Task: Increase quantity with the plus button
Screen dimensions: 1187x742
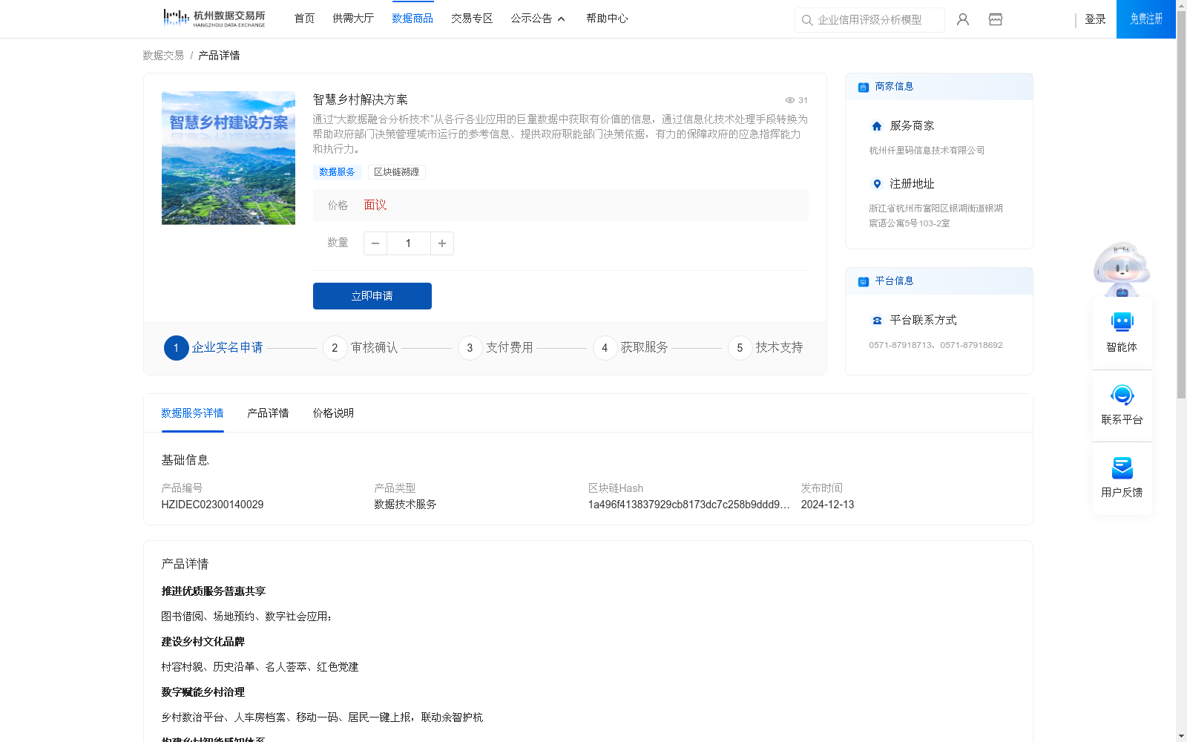Action: pyautogui.click(x=442, y=243)
